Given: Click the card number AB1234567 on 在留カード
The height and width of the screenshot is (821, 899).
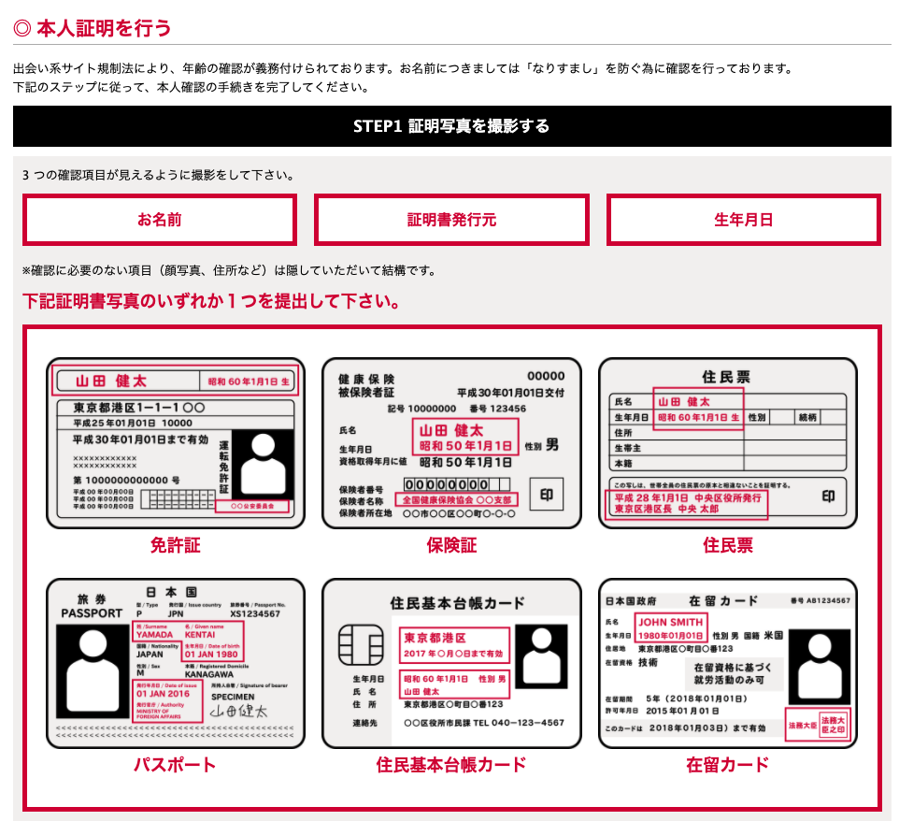Looking at the screenshot, I should (x=828, y=600).
